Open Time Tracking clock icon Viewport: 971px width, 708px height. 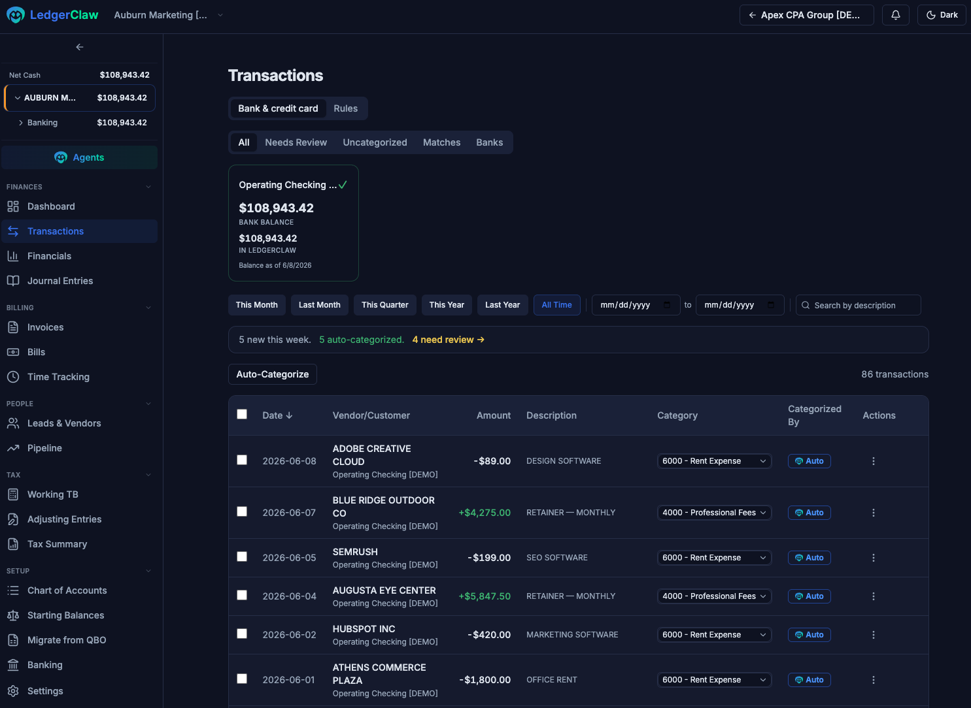tap(13, 377)
